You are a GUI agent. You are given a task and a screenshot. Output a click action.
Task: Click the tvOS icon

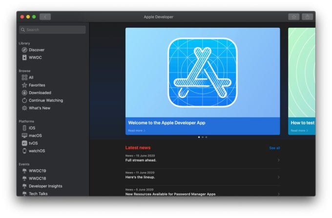tap(24, 143)
